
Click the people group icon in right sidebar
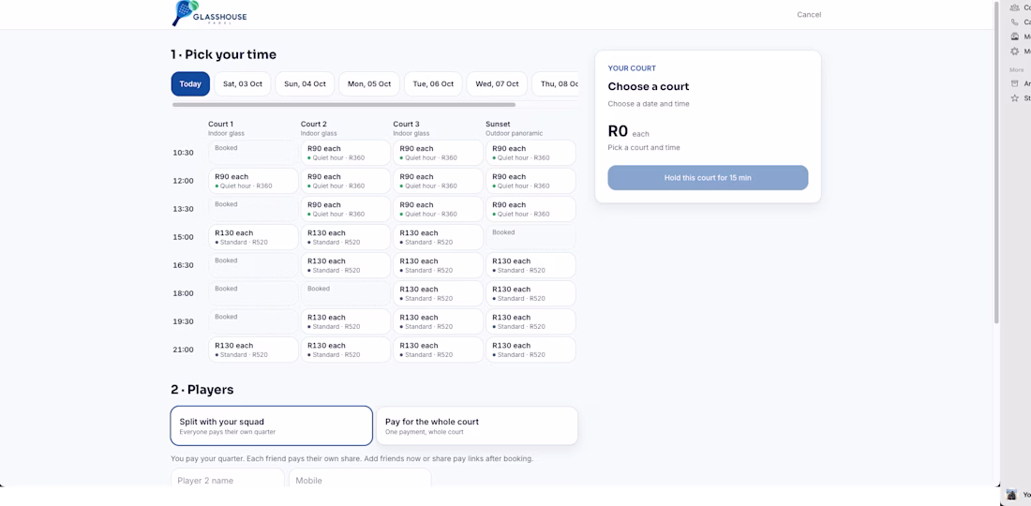click(1014, 7)
